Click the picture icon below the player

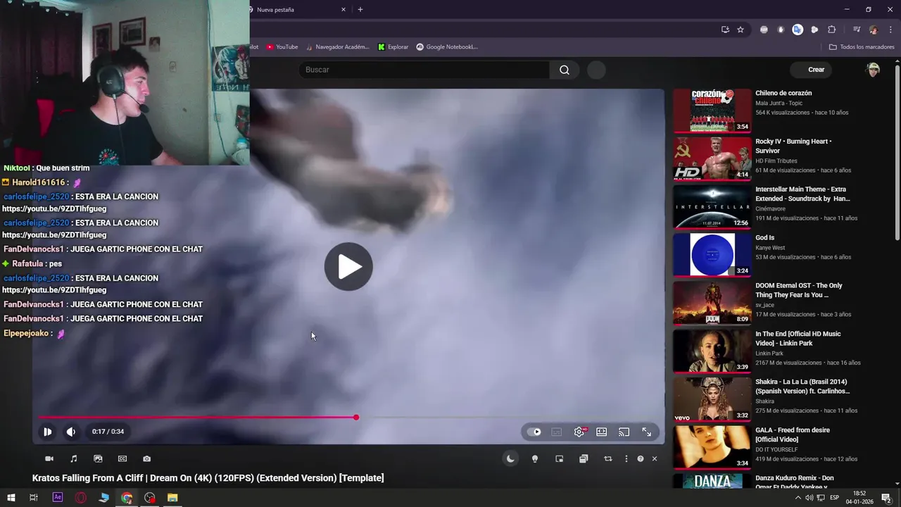(98, 458)
